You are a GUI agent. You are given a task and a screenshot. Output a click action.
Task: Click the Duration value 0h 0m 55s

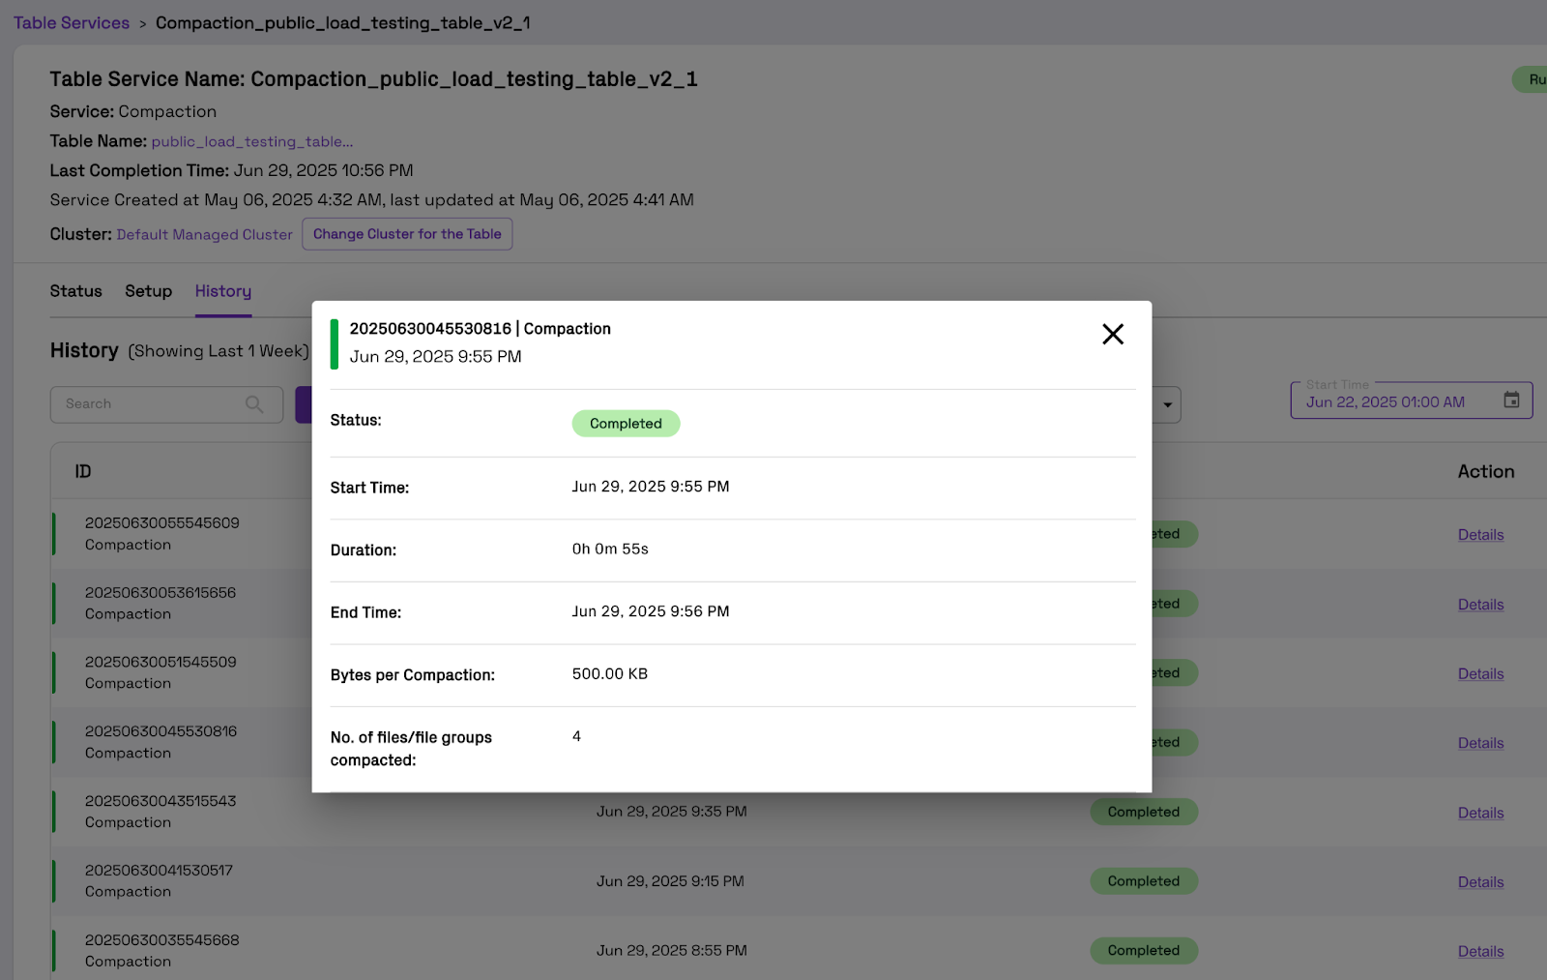[x=610, y=549]
